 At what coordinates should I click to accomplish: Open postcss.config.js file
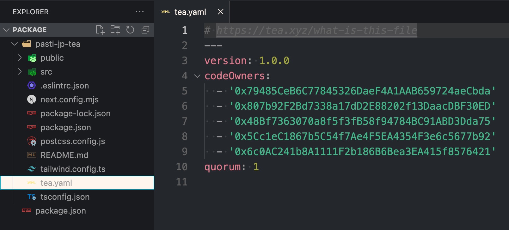click(73, 141)
